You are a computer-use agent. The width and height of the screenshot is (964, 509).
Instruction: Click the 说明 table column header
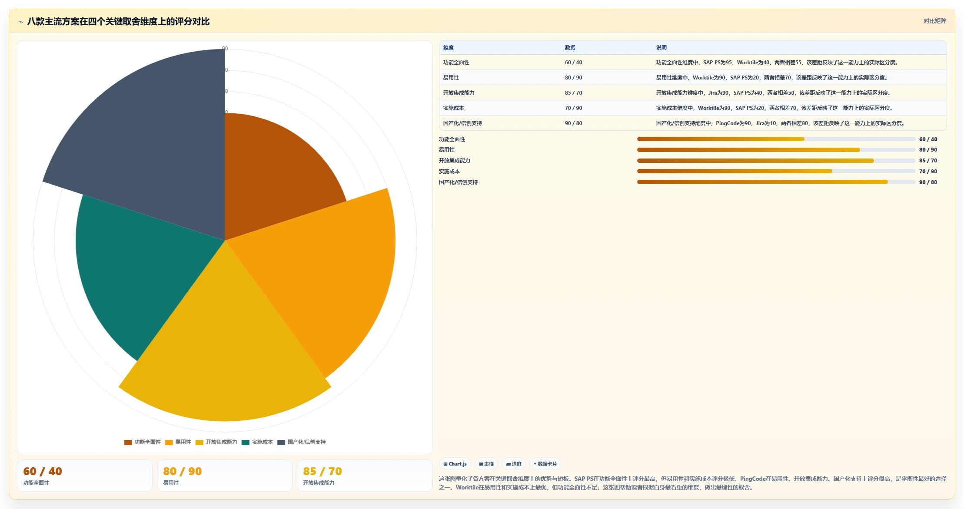click(662, 48)
